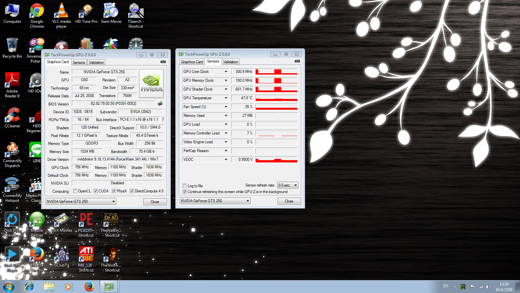The width and height of the screenshot is (520, 293).
Task: Launch Adobe Reader 9 shortcut
Action: click(x=12, y=85)
